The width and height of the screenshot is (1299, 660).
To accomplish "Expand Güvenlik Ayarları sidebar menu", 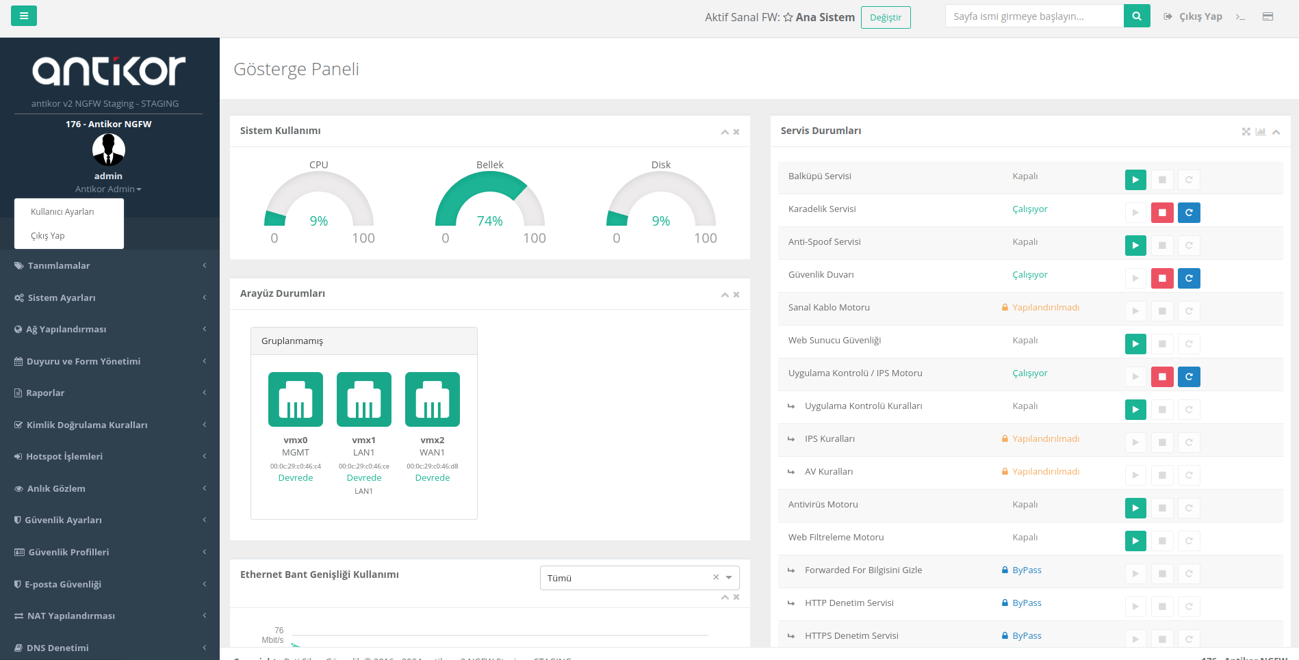I will pyautogui.click(x=110, y=520).
